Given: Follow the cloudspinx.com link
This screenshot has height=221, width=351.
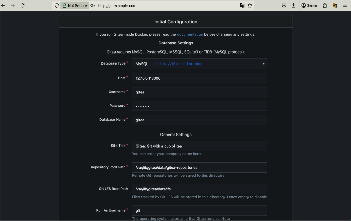Looking at the screenshot, I should point(178,64).
